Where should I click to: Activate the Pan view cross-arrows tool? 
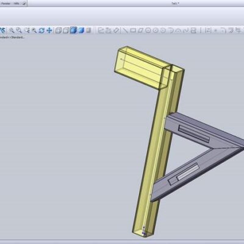[x=49, y=30]
